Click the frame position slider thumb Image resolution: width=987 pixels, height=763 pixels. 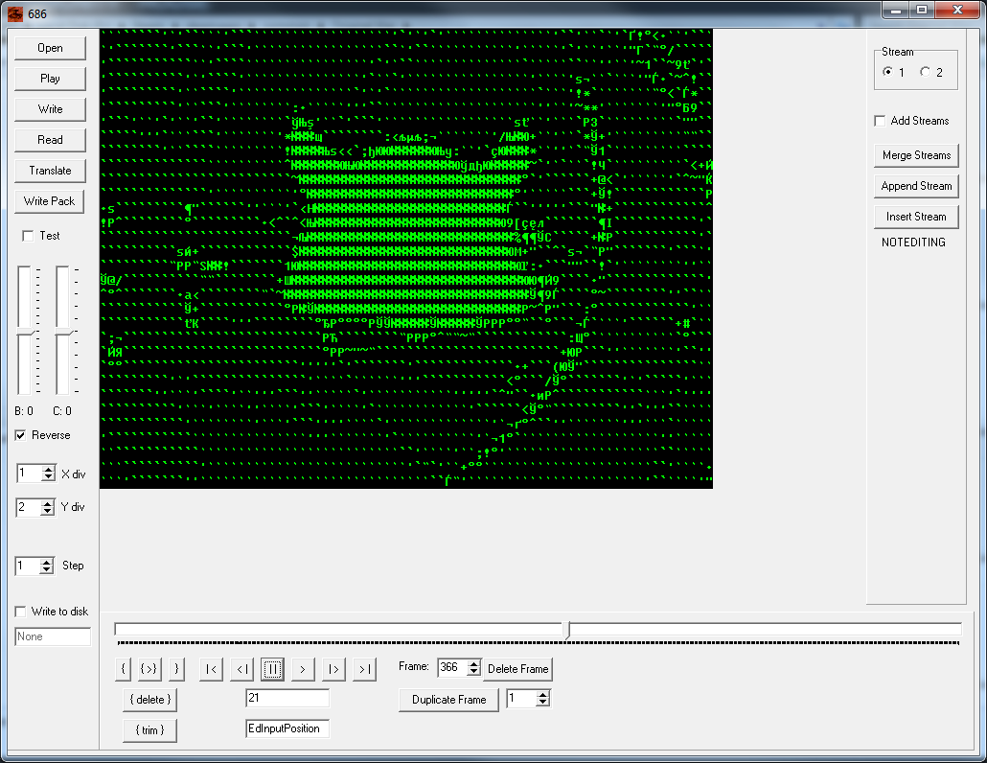coord(568,630)
